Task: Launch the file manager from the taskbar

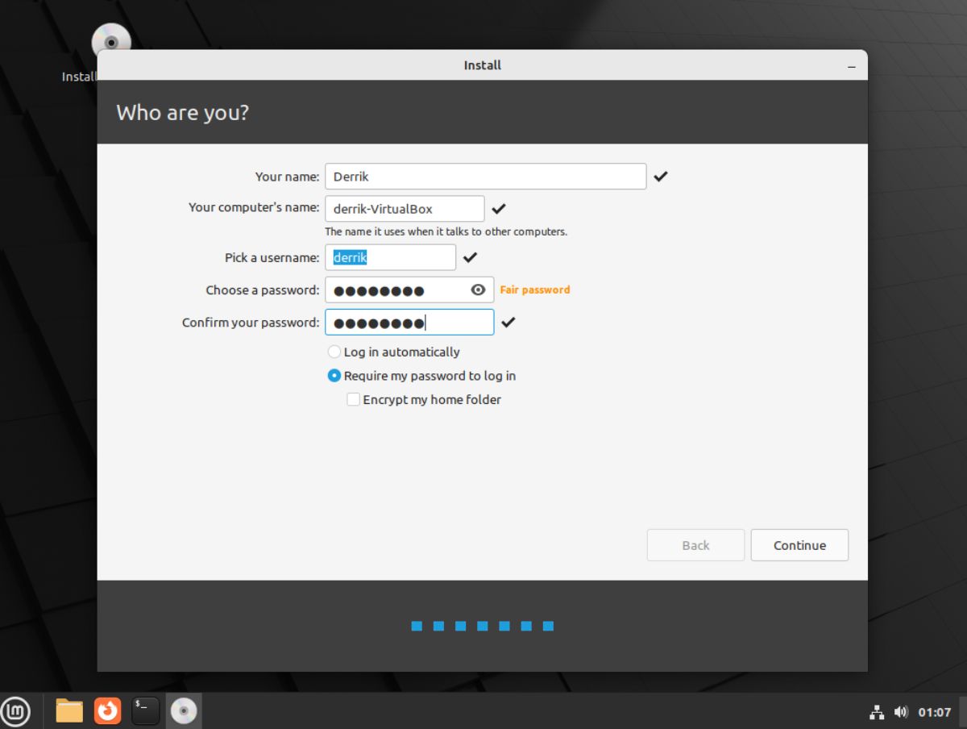Action: point(68,710)
